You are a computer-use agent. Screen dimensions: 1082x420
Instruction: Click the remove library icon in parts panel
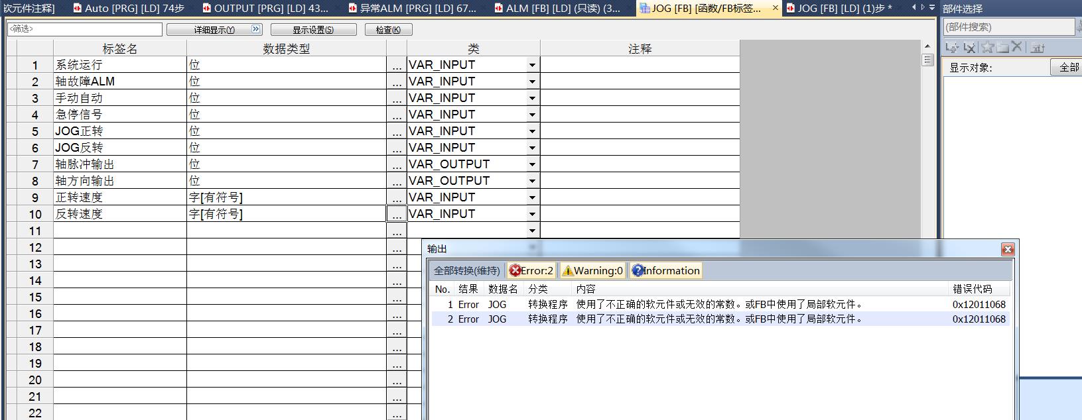coord(969,48)
